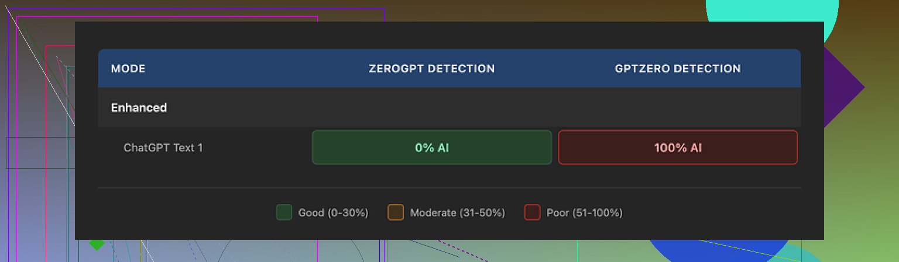Select the Enhanced mode row
Image resolution: width=899 pixels, height=262 pixels.
coord(139,107)
